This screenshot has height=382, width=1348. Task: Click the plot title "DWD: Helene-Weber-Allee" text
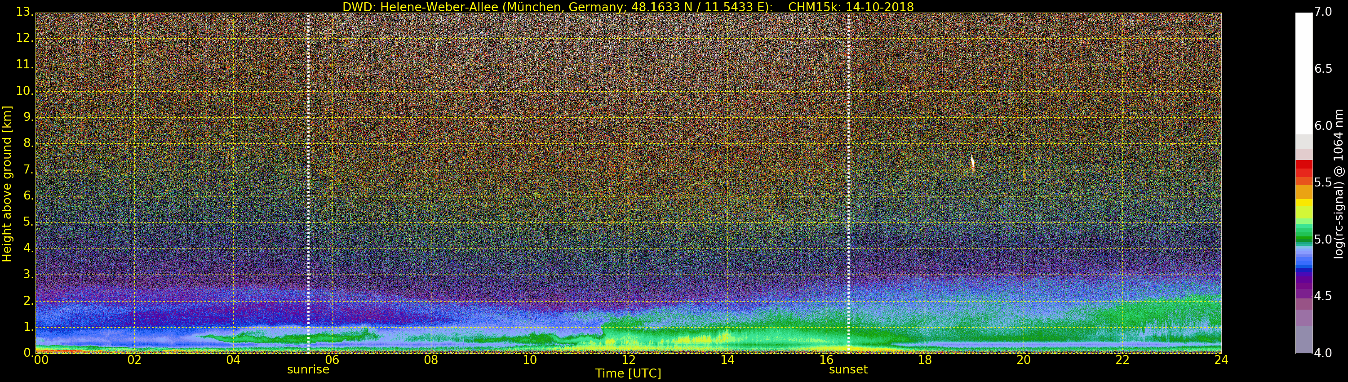pos(420,7)
